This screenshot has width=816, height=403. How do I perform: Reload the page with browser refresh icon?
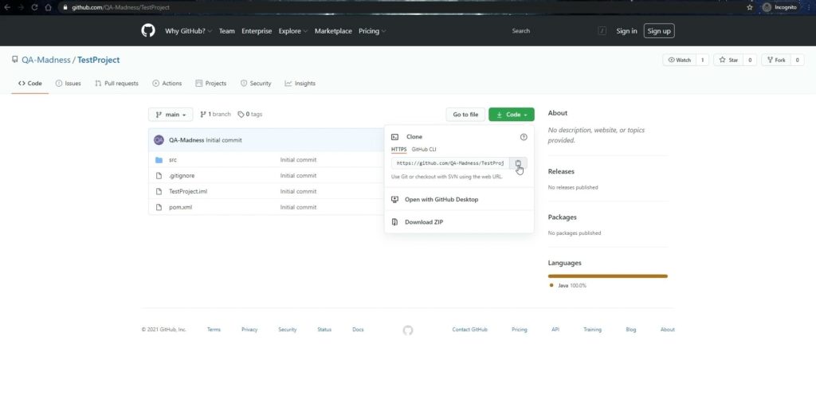coord(34,7)
